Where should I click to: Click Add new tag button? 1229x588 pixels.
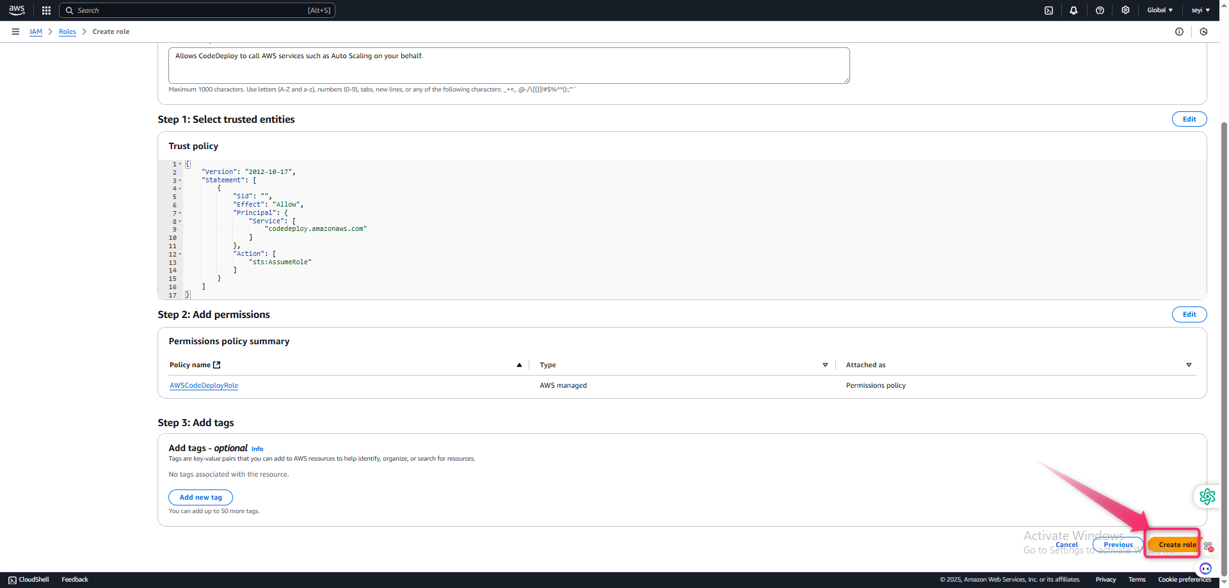(200, 497)
